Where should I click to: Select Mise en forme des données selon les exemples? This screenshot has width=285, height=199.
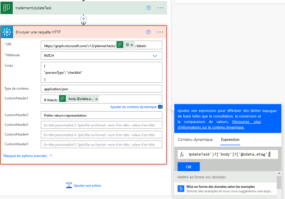225,189
